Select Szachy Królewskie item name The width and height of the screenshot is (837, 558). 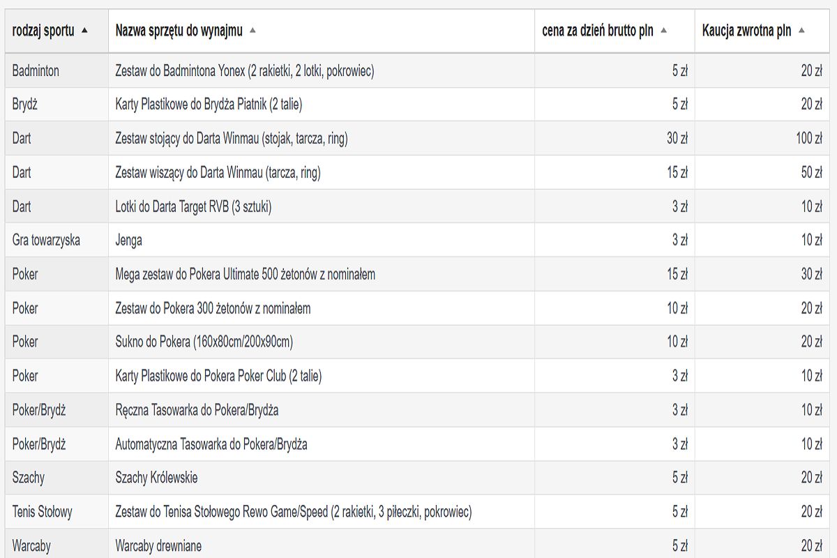tap(156, 478)
